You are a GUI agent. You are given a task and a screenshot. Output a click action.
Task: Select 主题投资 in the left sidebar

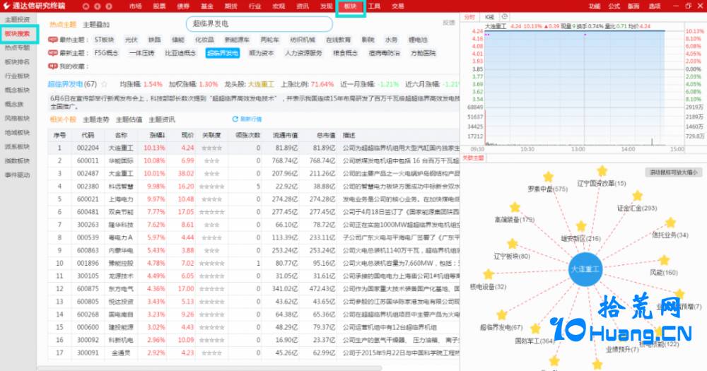(x=18, y=19)
